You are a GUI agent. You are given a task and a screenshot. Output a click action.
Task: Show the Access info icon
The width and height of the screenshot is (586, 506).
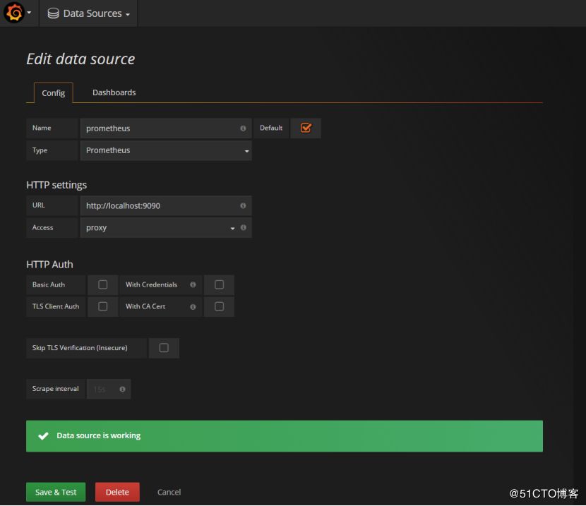244,227
